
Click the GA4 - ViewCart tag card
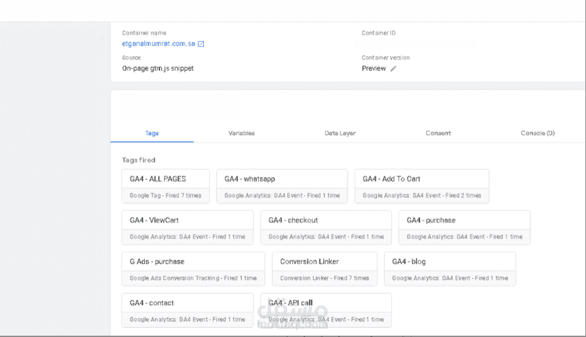point(187,227)
